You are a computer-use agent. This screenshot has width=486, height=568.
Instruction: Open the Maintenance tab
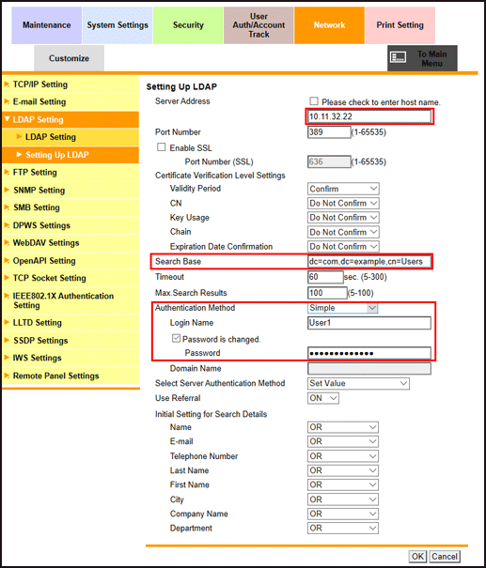[x=46, y=25]
